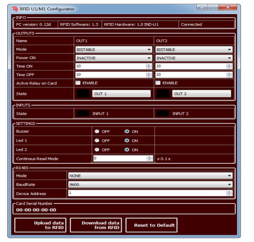
Task: Open OUT2 Mode dropdown set to BISTABLE
Action: [x=194, y=49]
